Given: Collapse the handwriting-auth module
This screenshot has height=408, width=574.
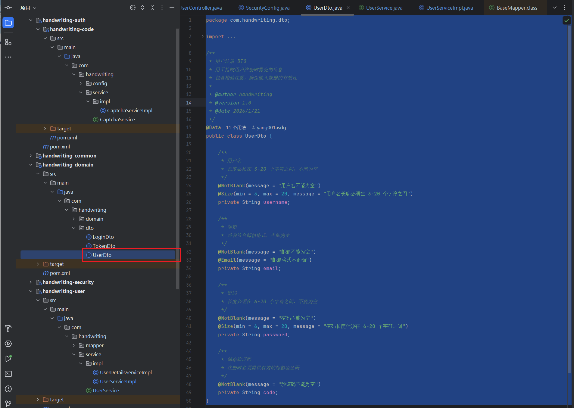Looking at the screenshot, I should pyautogui.click(x=30, y=20).
